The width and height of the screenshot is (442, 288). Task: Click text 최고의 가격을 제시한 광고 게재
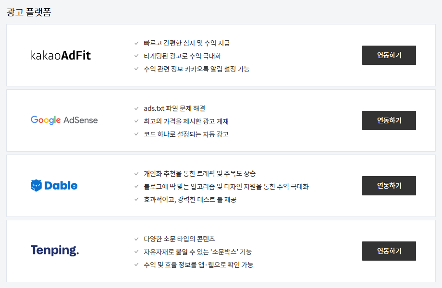[x=186, y=121]
